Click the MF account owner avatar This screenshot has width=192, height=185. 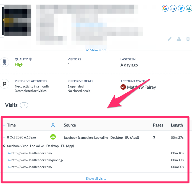click(x=123, y=87)
